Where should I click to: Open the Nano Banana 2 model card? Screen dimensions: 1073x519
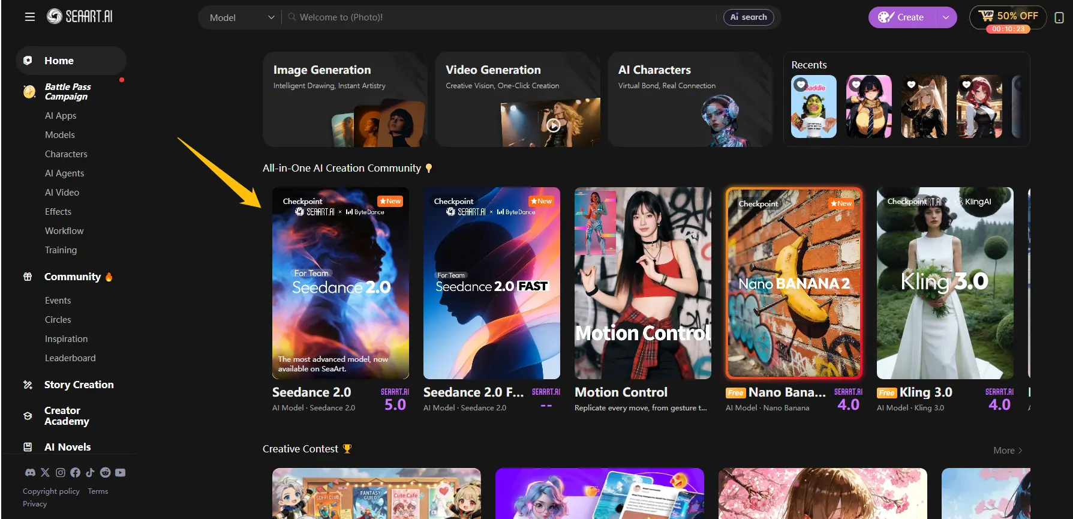[x=794, y=283]
